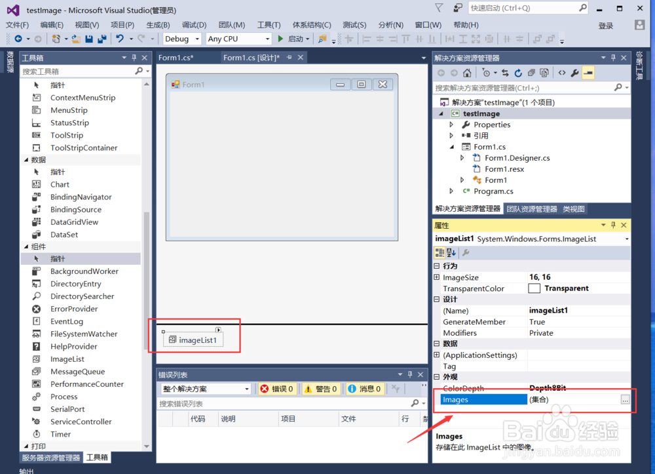Select MenuStrip in the toolbox
This screenshot has height=474, width=655.
click(x=69, y=110)
